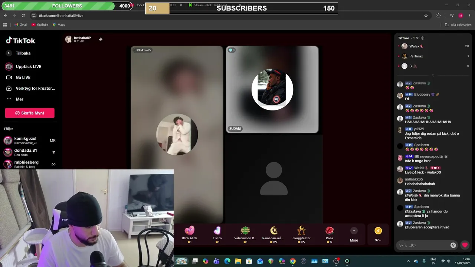Open ysl129's name in chat
The width and height of the screenshot is (475, 267).
[419, 129]
